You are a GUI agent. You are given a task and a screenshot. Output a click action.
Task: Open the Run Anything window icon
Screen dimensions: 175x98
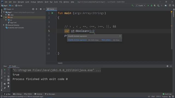(170, 5)
